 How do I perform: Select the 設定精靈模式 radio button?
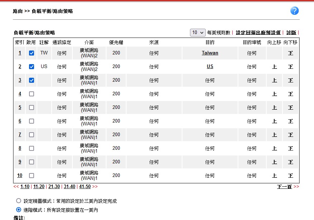19,201
